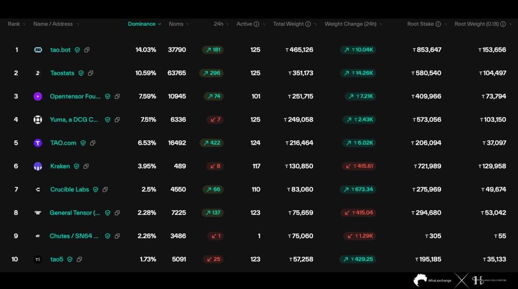The width and height of the screenshot is (518, 289).
Task: Open the Taostats validator page
Action: 62,73
